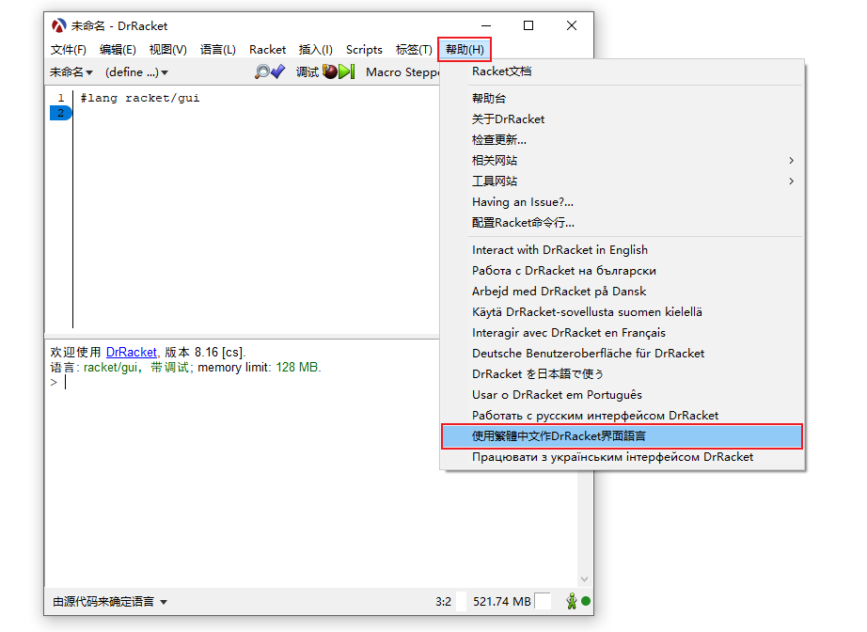867x632 pixels.
Task: Place the cursor at the REPL prompt
Action: tap(65, 383)
